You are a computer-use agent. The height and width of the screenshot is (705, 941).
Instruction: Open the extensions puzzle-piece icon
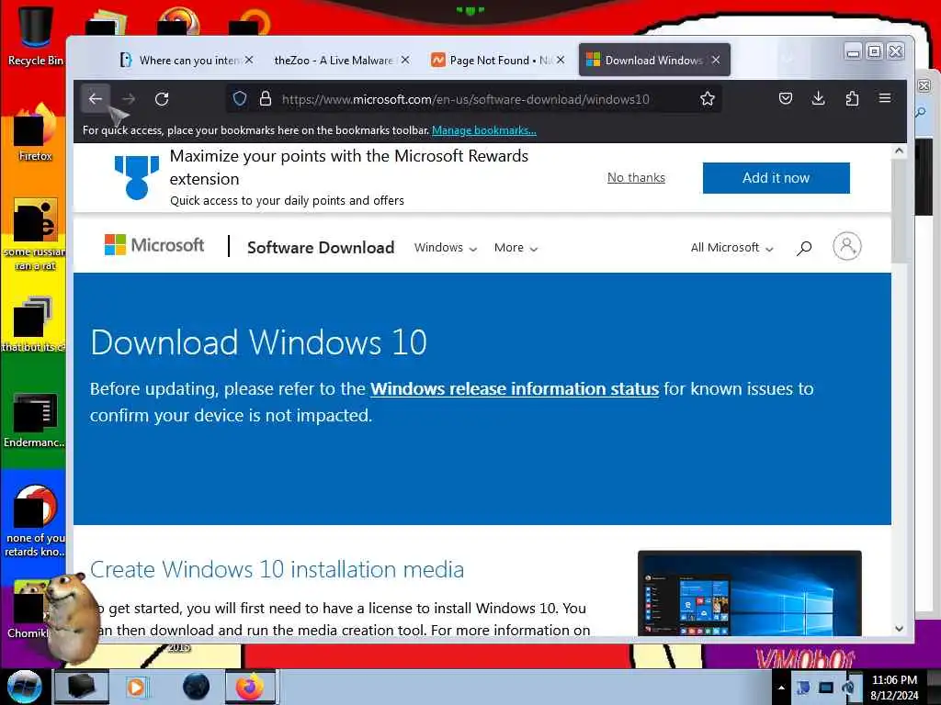tap(852, 98)
